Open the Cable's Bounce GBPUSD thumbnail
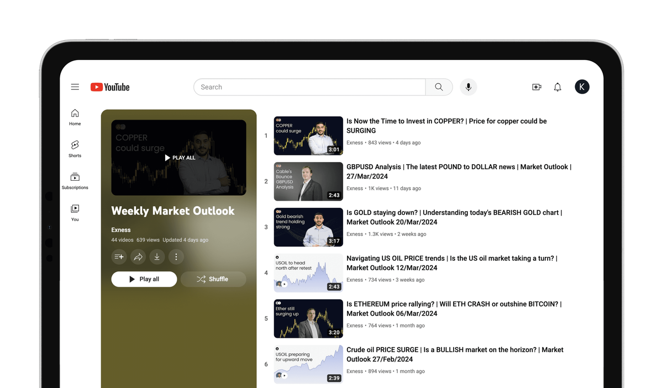This screenshot has width=663, height=388. (x=308, y=181)
